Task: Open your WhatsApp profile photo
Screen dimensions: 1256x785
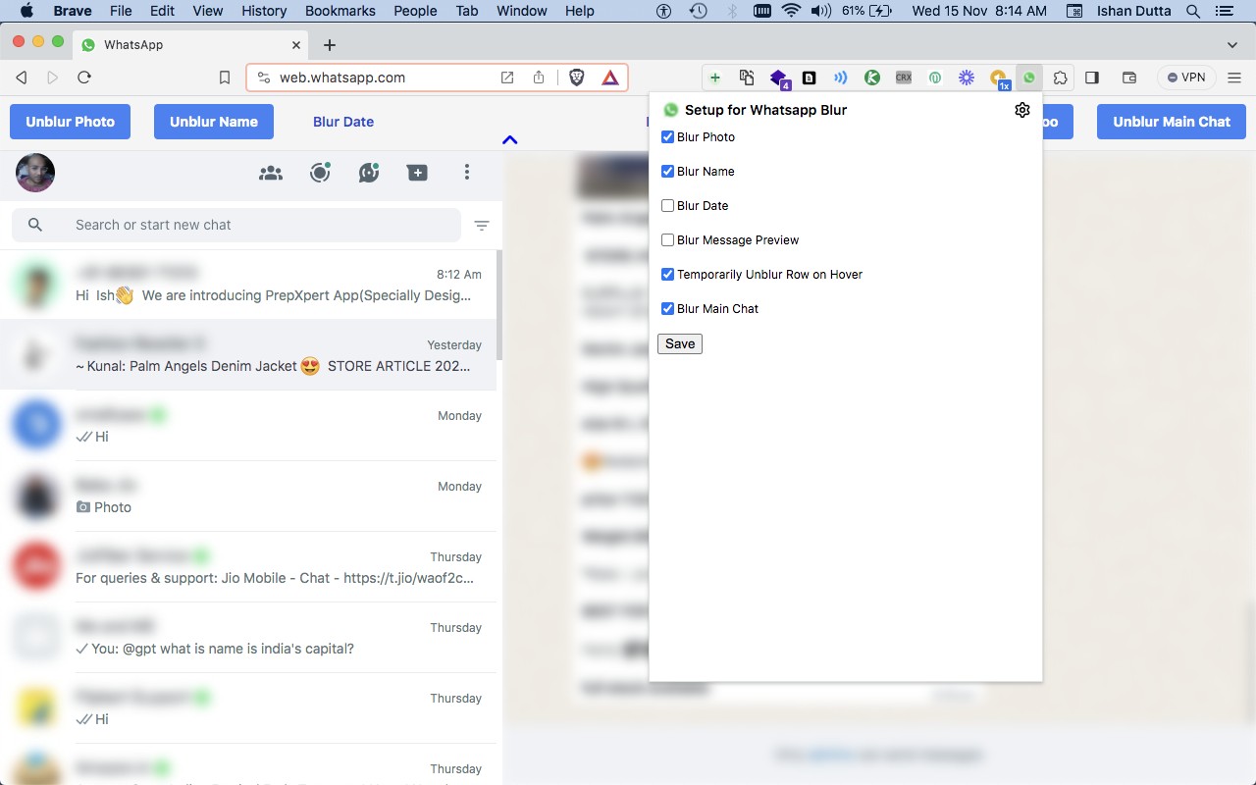Action: (x=35, y=173)
